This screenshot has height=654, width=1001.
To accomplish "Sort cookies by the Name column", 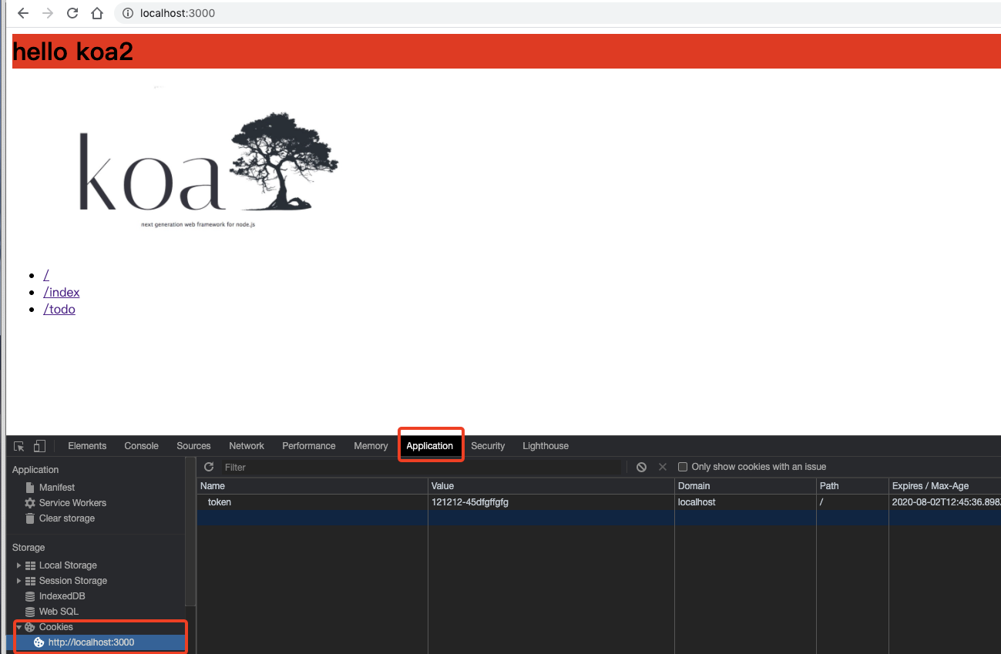I will click(312, 486).
